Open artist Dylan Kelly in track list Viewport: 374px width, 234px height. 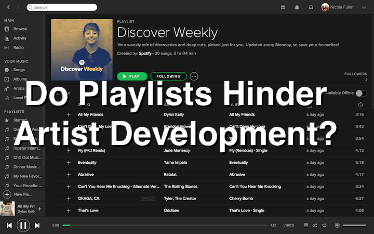(173, 114)
